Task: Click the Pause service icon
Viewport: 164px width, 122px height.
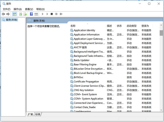Action: coord(56,14)
